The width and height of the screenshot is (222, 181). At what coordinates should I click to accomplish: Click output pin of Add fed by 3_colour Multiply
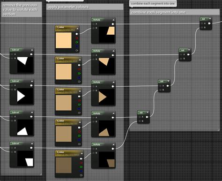tap(168, 86)
